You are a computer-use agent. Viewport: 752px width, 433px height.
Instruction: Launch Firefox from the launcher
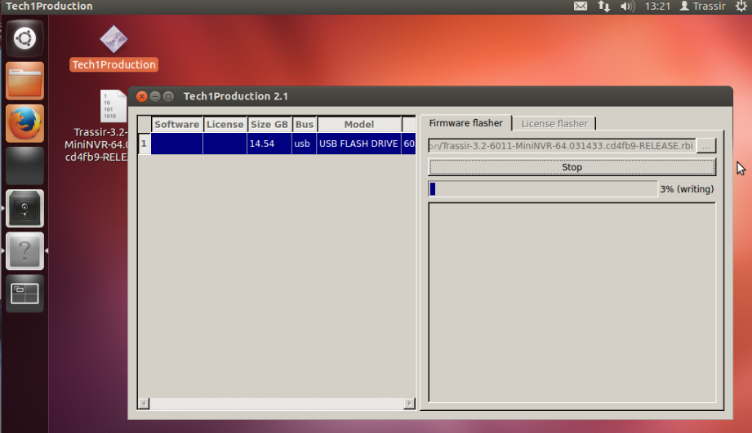click(x=24, y=124)
